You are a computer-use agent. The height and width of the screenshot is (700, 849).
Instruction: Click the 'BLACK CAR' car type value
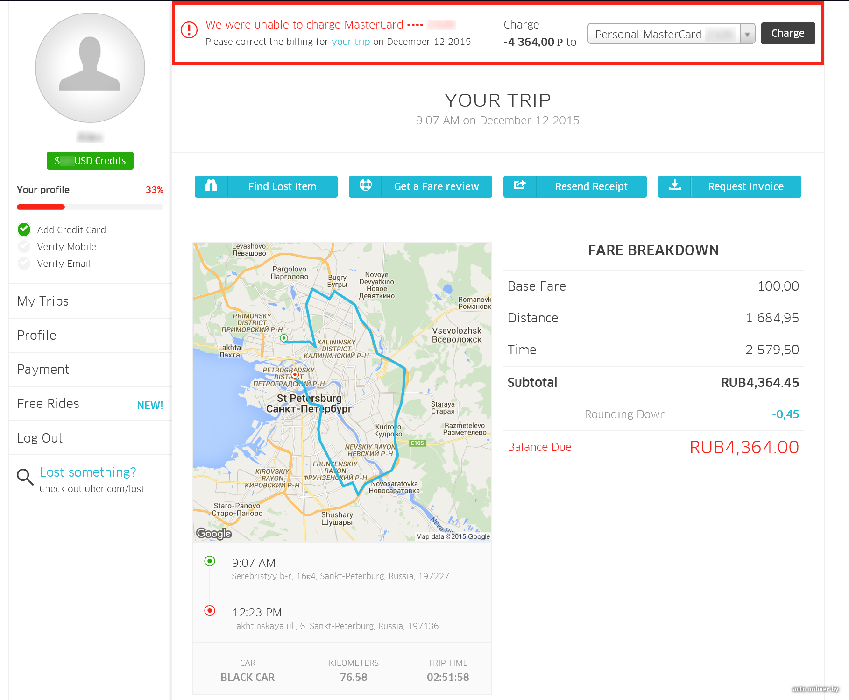[248, 677]
